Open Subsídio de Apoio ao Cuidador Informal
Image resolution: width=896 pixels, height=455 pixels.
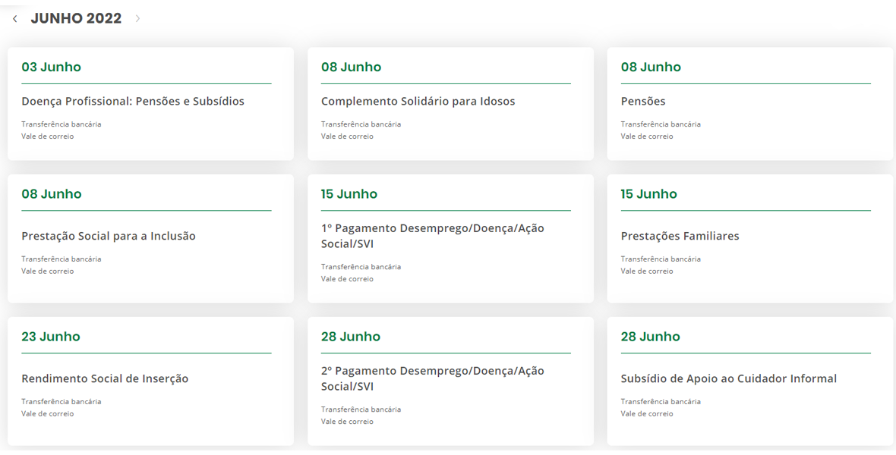[x=728, y=378]
